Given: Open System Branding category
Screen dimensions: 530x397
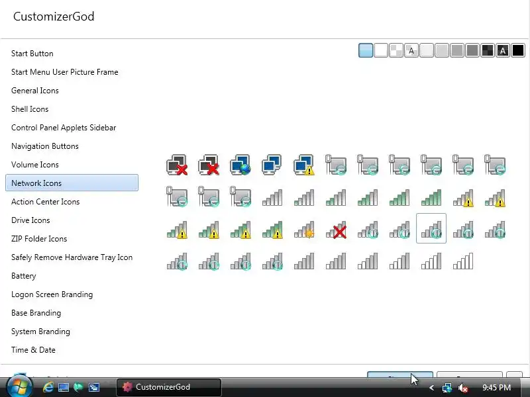Looking at the screenshot, I should (x=40, y=331).
